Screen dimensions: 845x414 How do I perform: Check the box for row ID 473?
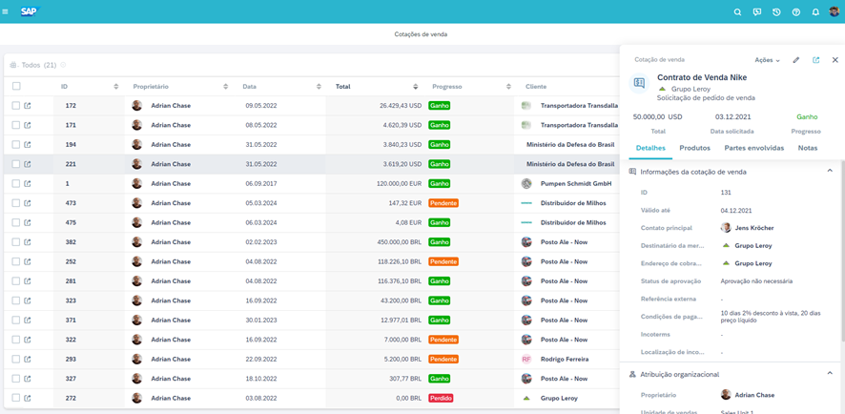point(16,203)
